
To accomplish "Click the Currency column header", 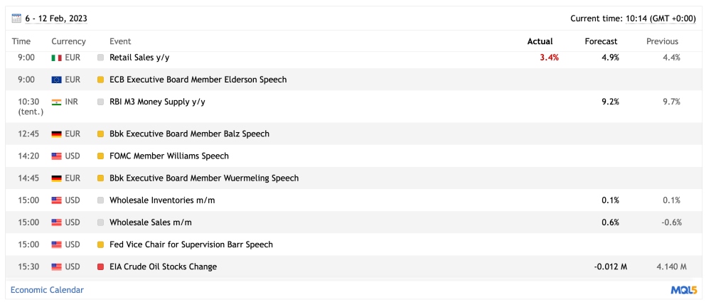I will (x=68, y=41).
